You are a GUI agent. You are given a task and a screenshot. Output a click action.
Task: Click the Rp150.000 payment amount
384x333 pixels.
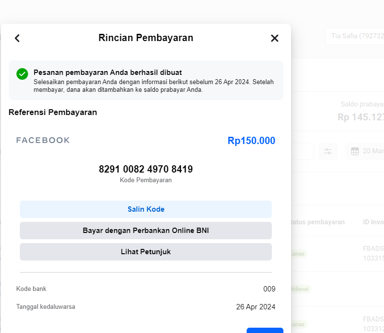point(251,141)
